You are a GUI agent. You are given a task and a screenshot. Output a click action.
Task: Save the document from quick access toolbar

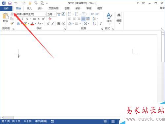point(10,3)
